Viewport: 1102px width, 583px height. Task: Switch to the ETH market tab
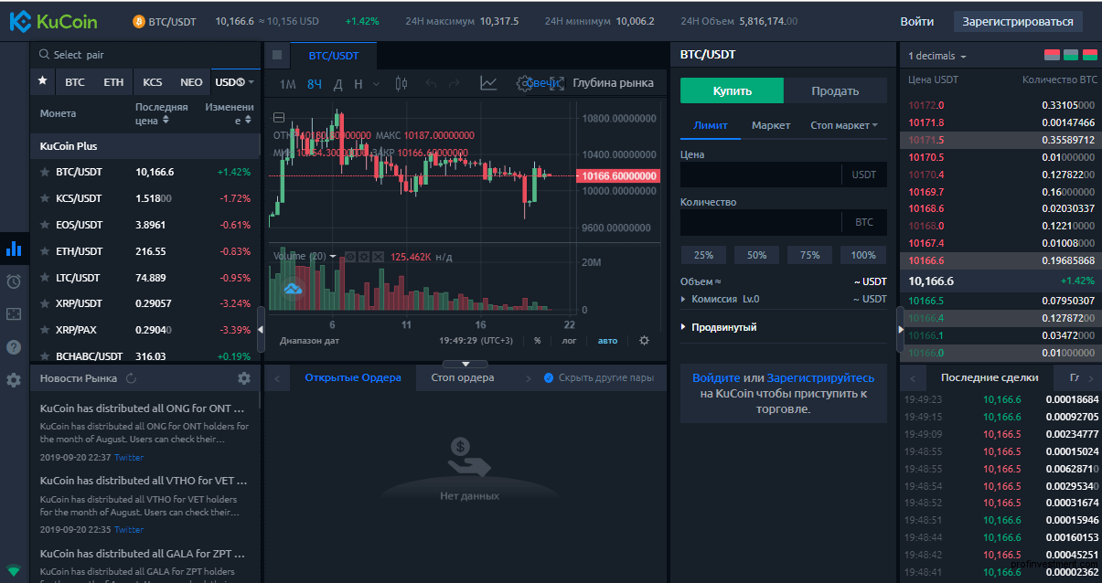pyautogui.click(x=113, y=82)
